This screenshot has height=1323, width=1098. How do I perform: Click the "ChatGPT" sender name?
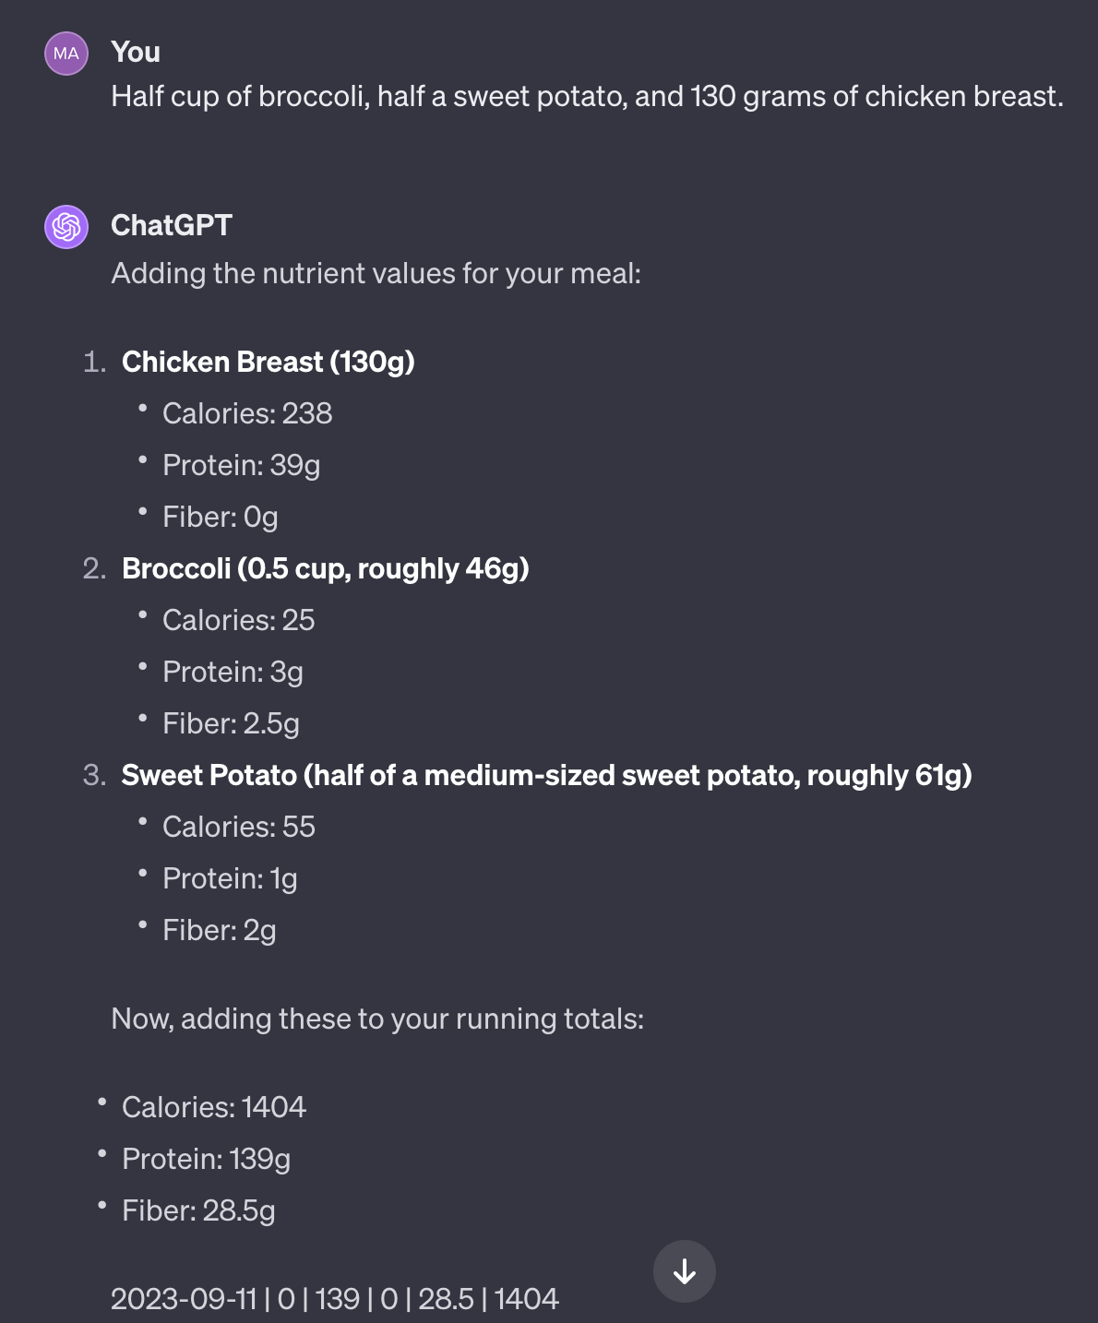click(x=172, y=225)
